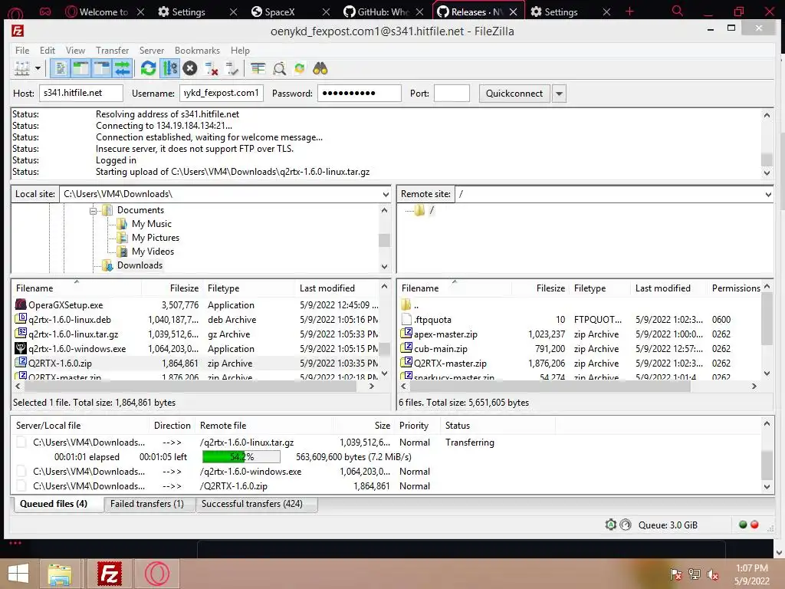Select My Pictures in local tree

tap(156, 238)
